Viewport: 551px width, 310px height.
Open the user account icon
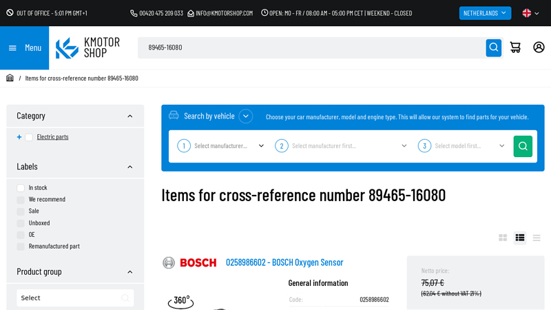click(539, 48)
